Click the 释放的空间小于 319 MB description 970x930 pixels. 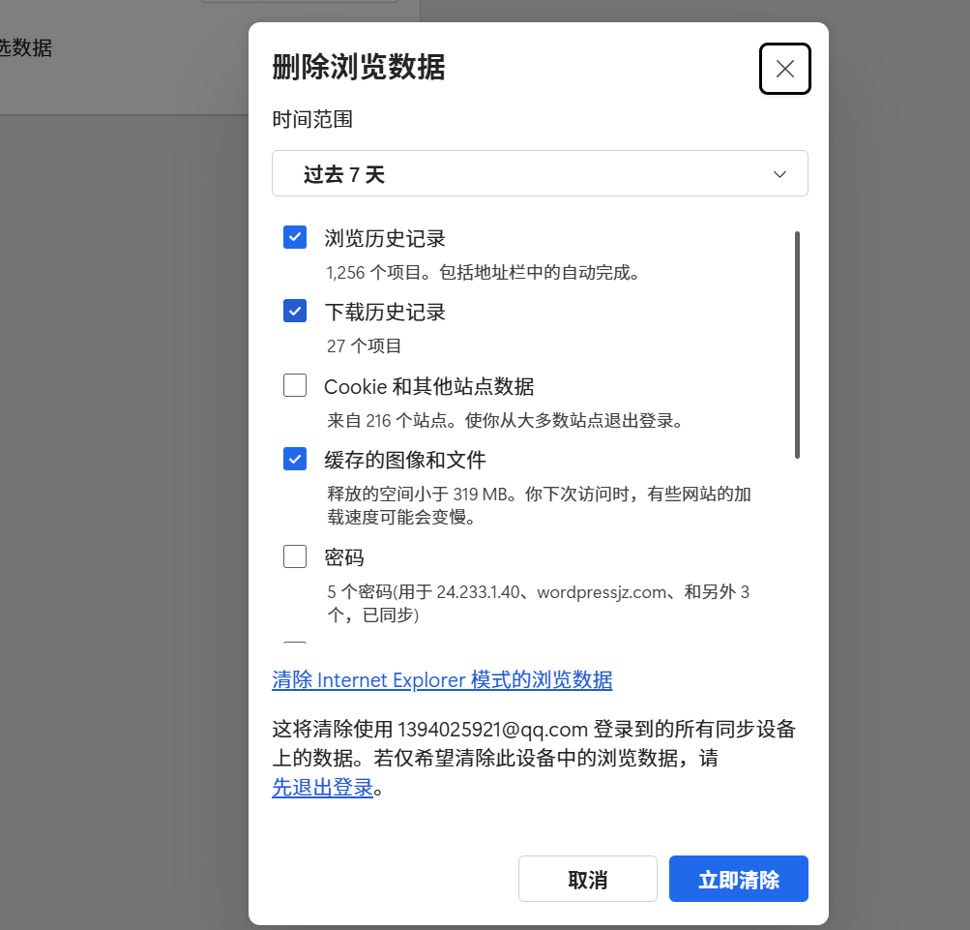(x=539, y=505)
